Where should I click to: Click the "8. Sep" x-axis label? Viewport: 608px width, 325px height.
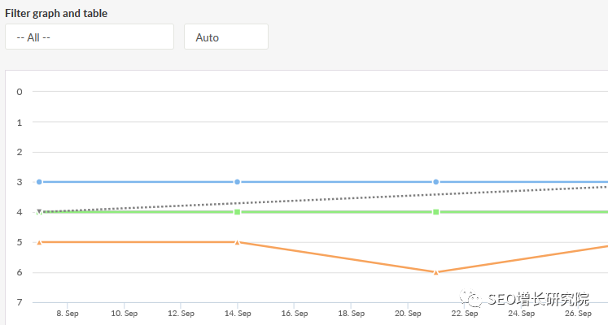click(x=68, y=313)
